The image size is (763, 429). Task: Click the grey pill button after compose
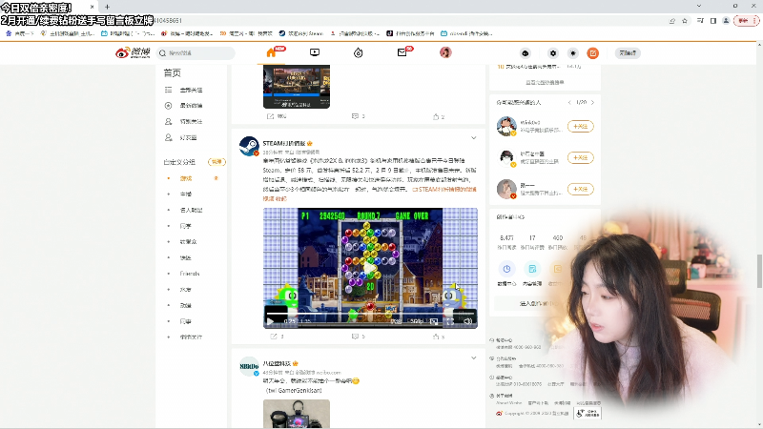[x=628, y=53]
